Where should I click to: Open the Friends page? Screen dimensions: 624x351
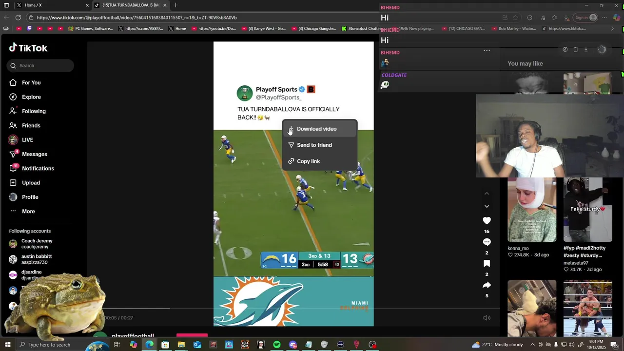31,126
